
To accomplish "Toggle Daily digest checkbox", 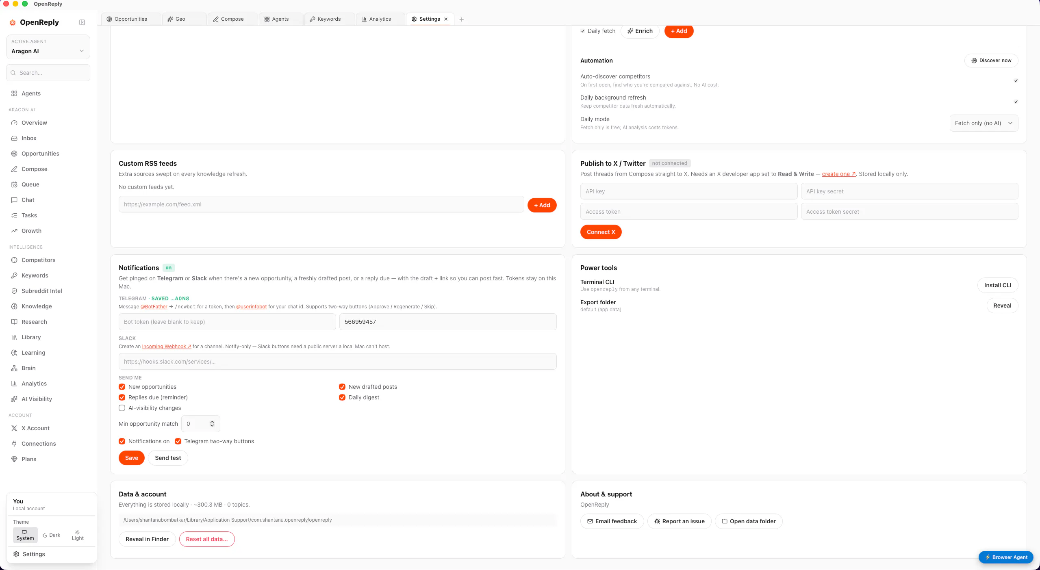I will (342, 397).
